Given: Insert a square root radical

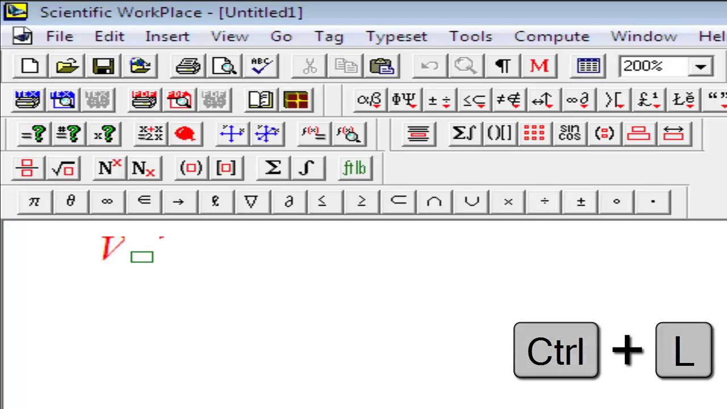Looking at the screenshot, I should (x=62, y=168).
